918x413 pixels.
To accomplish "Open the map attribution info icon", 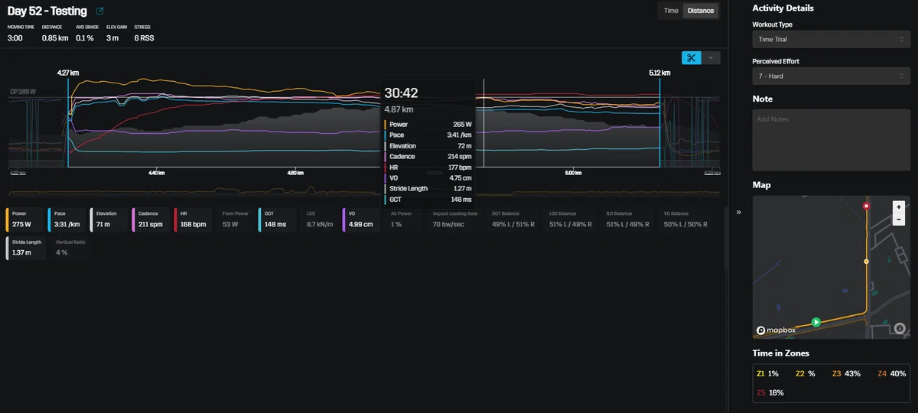I will (900, 329).
